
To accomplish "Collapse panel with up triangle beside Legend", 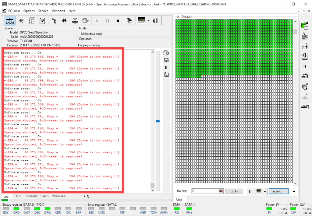I will click(294, 191).
